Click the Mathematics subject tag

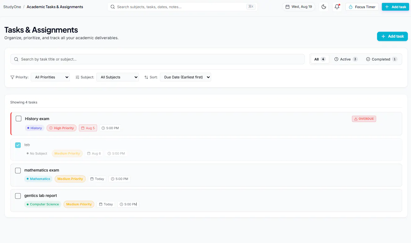coord(38,179)
